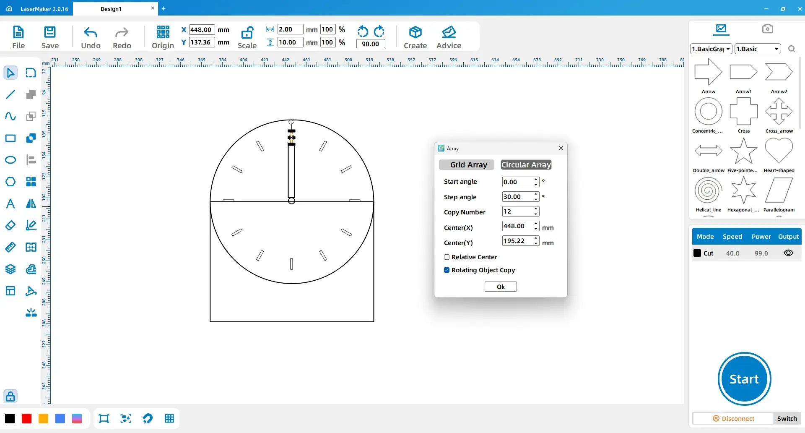The image size is (805, 433).
Task: Open the image library panel tab
Action: coord(721,29)
